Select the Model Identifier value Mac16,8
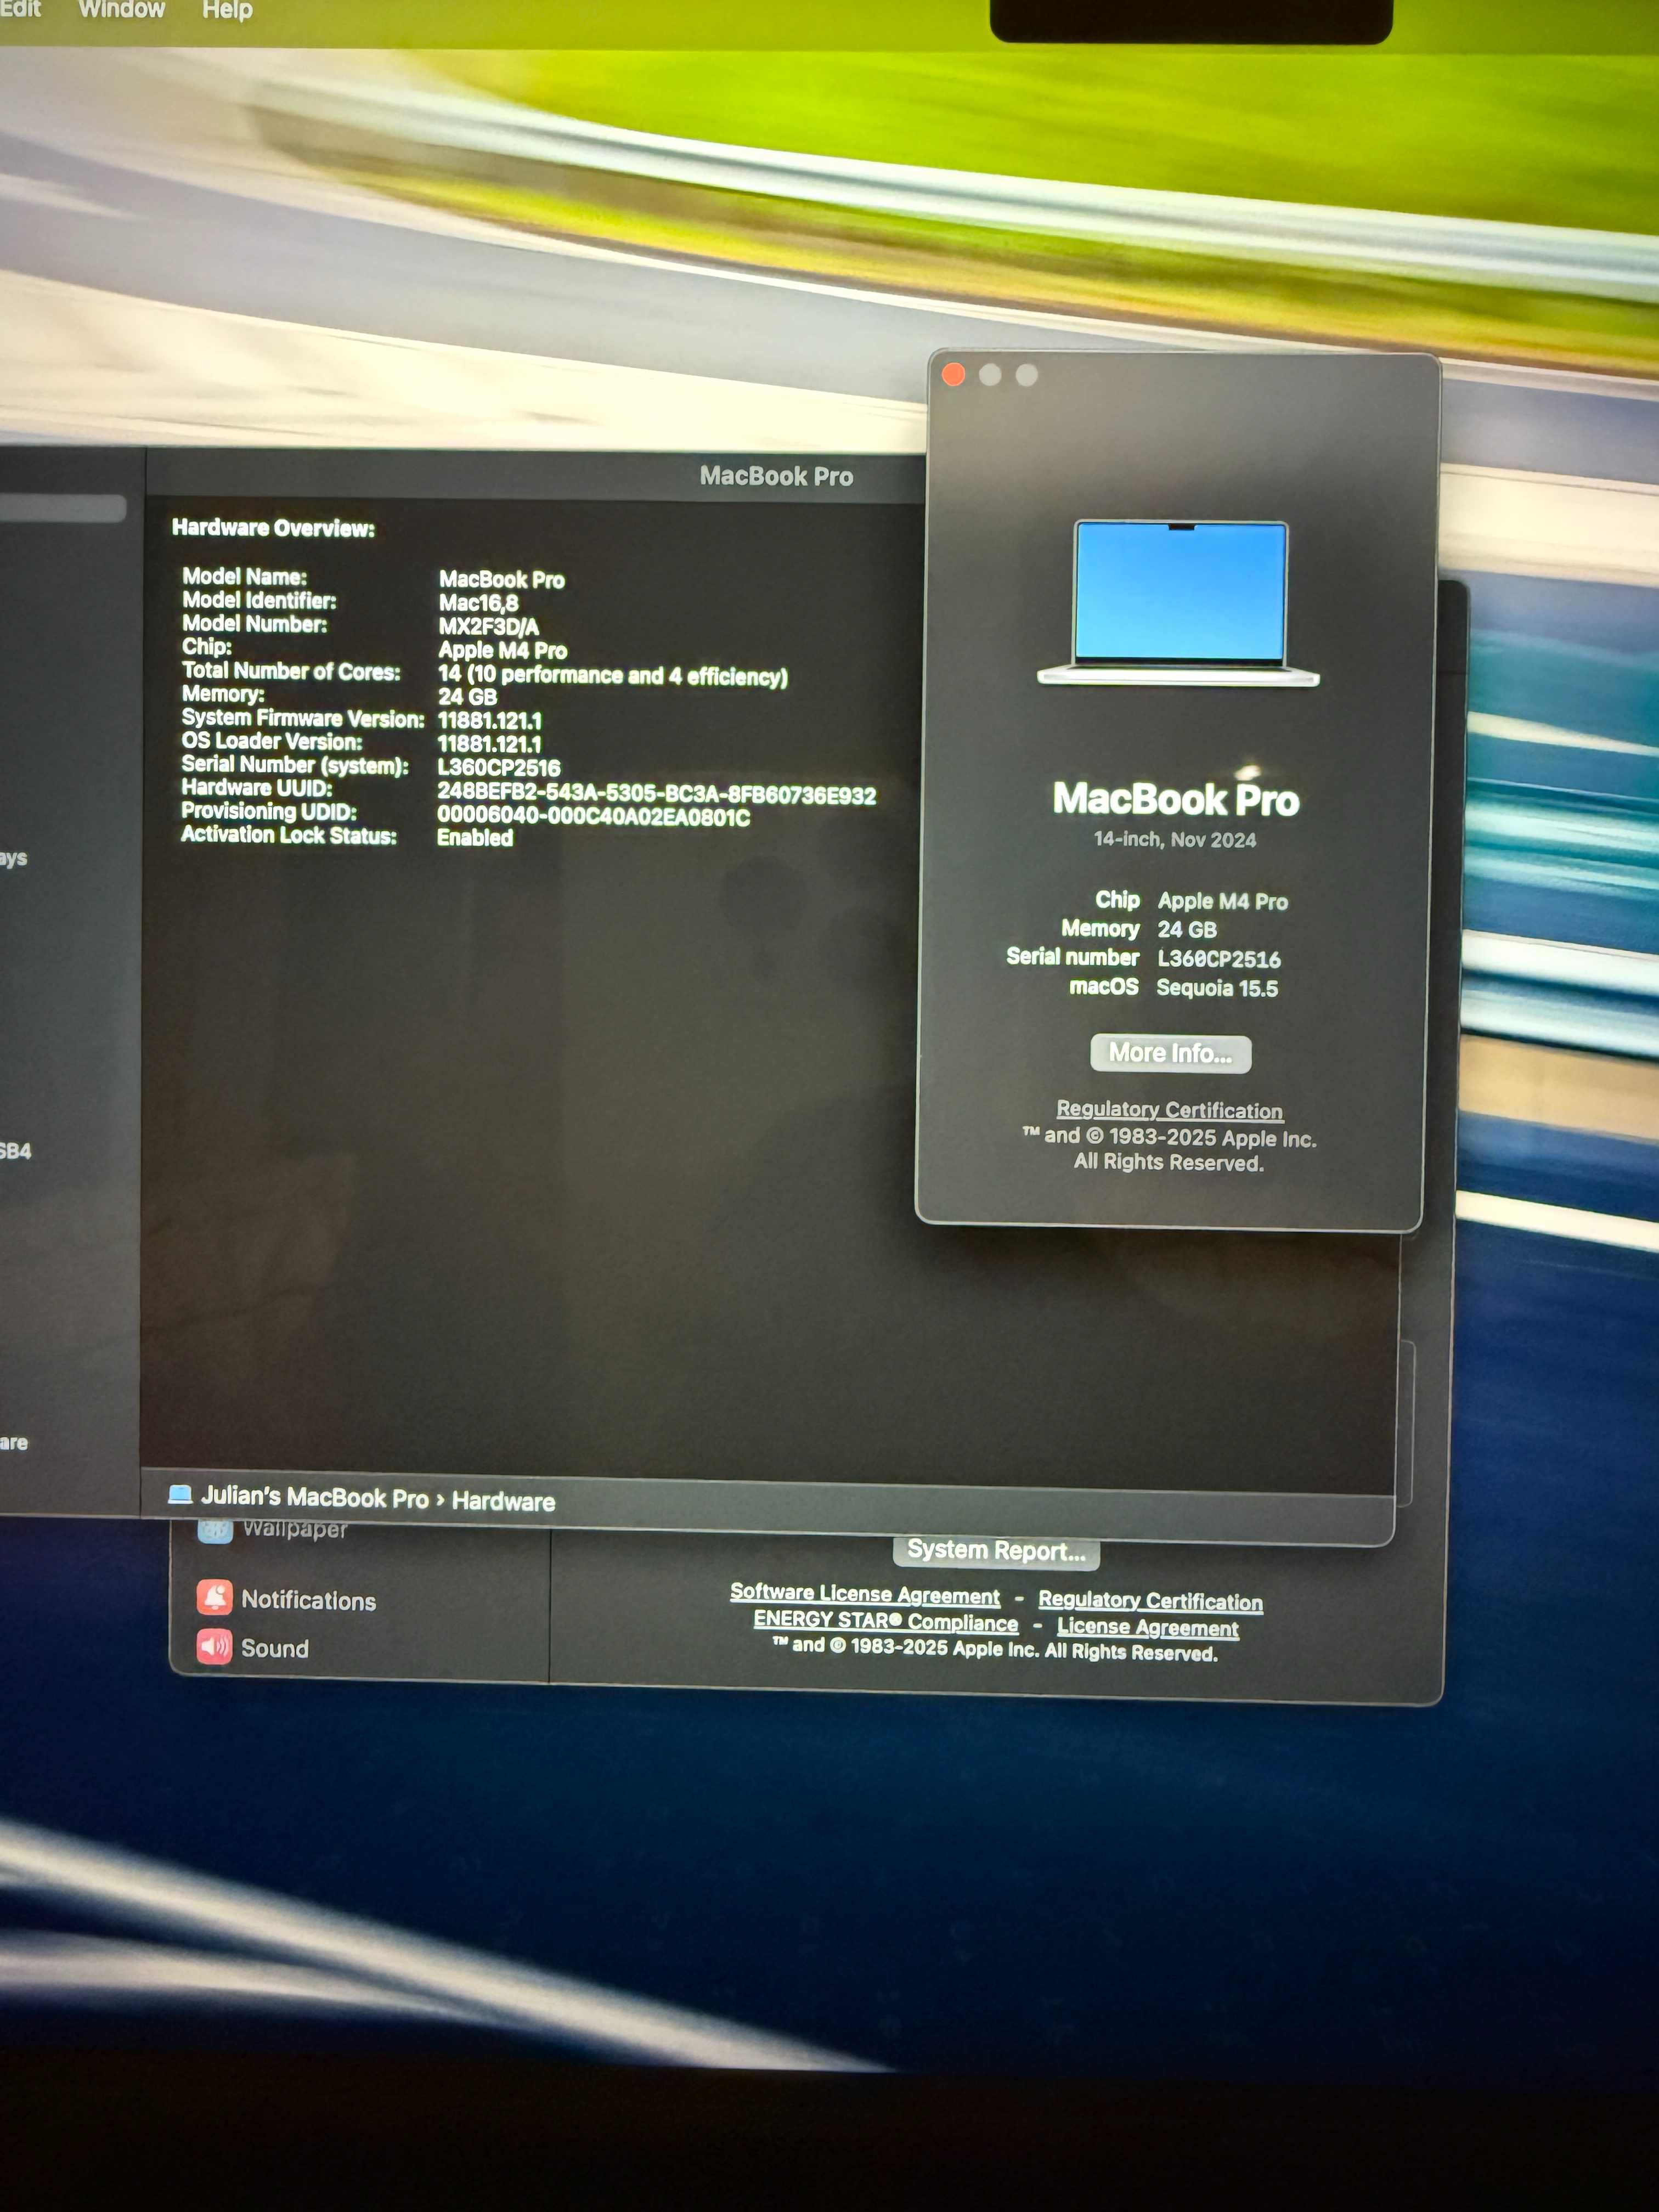Viewport: 1659px width, 2212px height. point(478,603)
